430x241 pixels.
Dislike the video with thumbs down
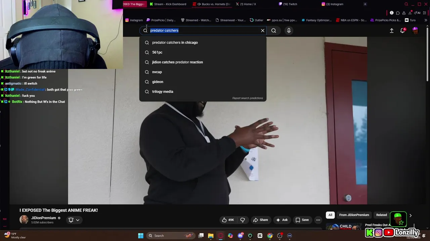click(243, 220)
